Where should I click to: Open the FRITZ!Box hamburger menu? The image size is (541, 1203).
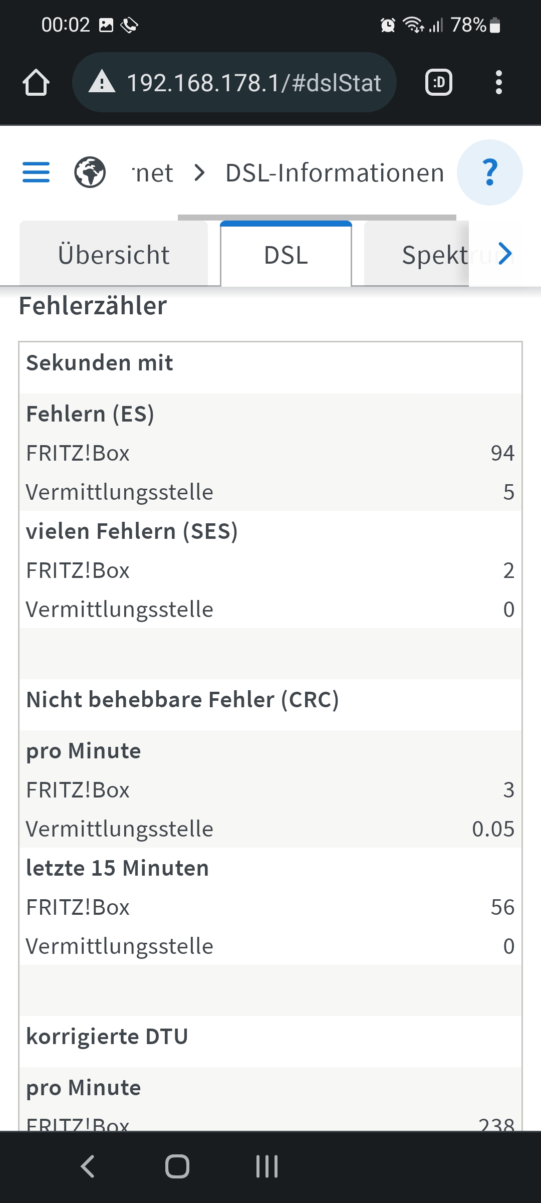[x=36, y=172]
